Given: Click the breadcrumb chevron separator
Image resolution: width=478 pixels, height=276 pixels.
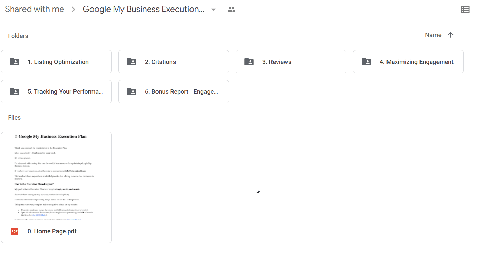Looking at the screenshot, I should 73,10.
